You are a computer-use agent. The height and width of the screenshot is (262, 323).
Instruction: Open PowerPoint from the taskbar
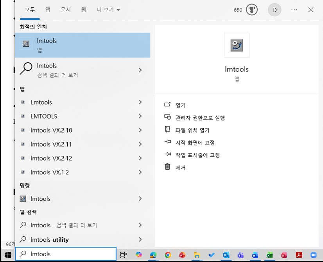tap(182, 255)
